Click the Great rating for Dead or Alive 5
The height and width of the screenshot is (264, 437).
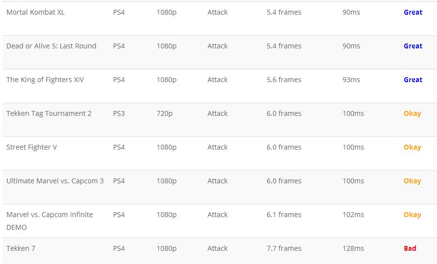(413, 46)
